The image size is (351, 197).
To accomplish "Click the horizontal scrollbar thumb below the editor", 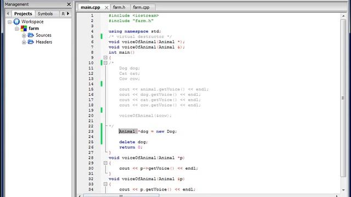I will tap(121, 196).
